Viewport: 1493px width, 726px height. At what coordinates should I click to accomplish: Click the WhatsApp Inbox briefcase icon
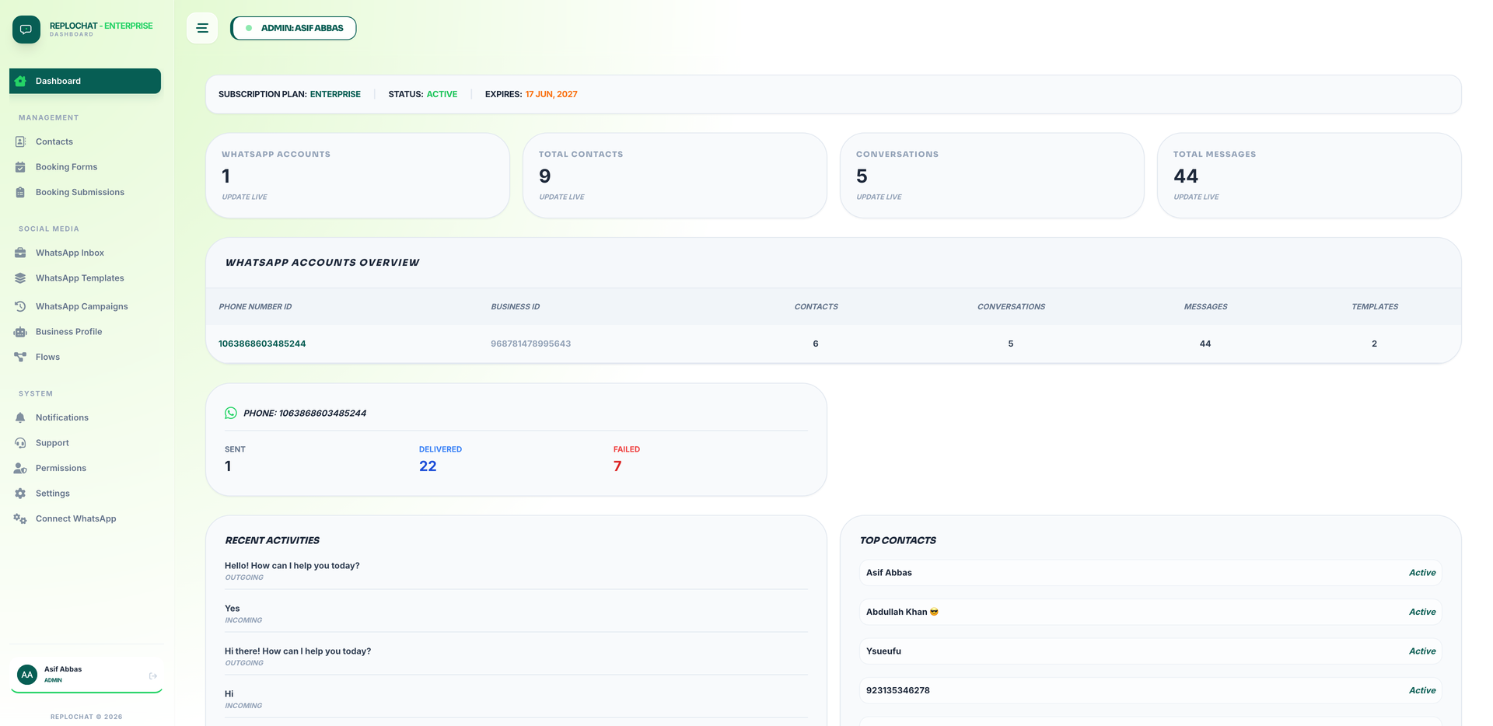tap(20, 253)
